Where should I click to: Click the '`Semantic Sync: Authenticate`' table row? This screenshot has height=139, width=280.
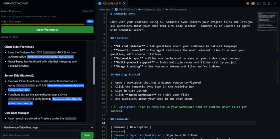(x=156, y=135)
